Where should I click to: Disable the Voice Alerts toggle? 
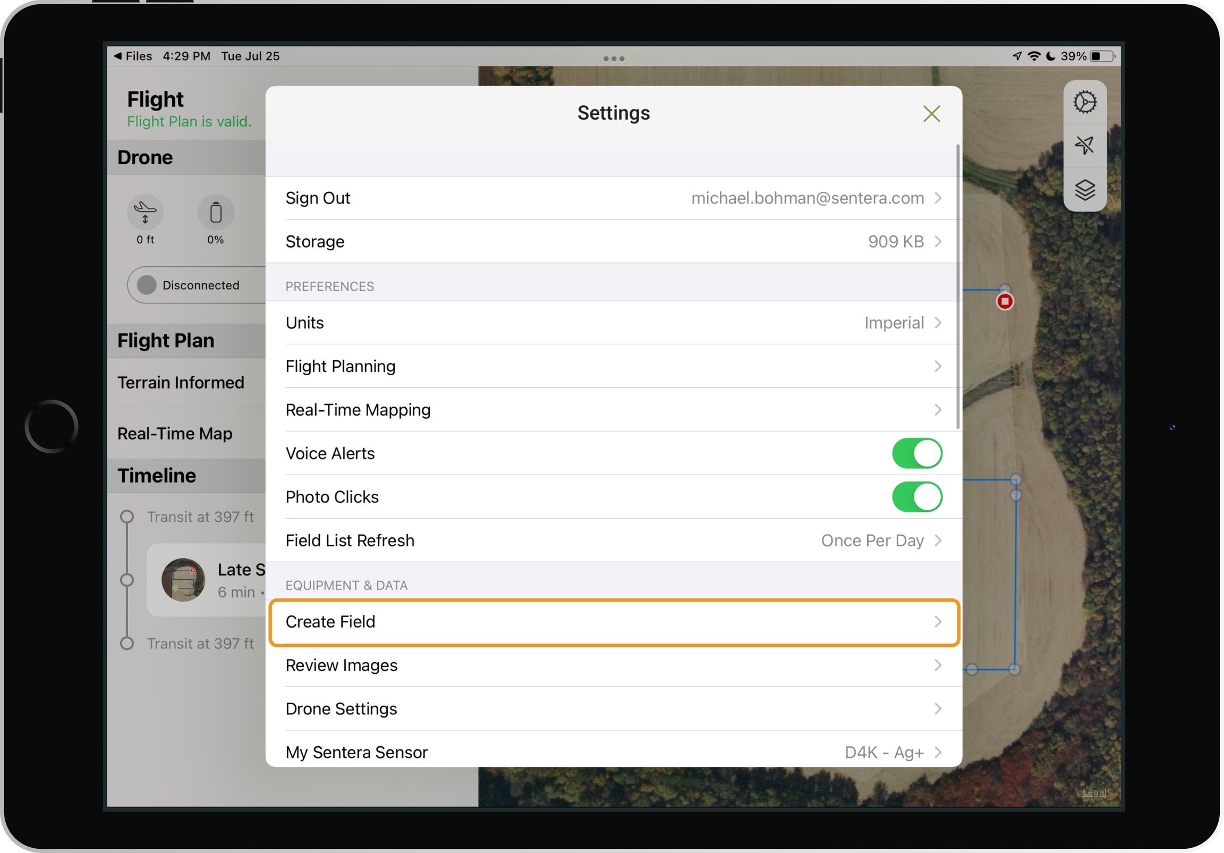pos(917,453)
